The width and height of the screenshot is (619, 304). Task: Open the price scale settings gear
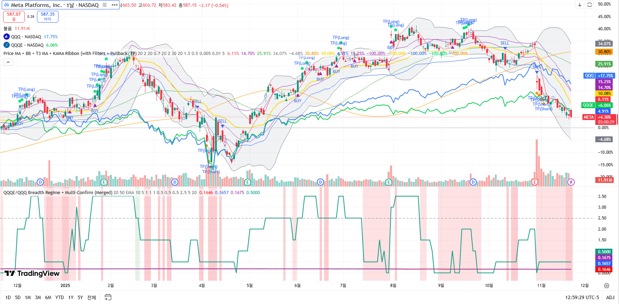point(606,286)
